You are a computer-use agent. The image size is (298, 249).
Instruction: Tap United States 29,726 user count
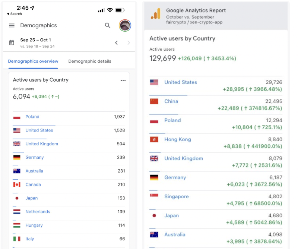point(274,82)
